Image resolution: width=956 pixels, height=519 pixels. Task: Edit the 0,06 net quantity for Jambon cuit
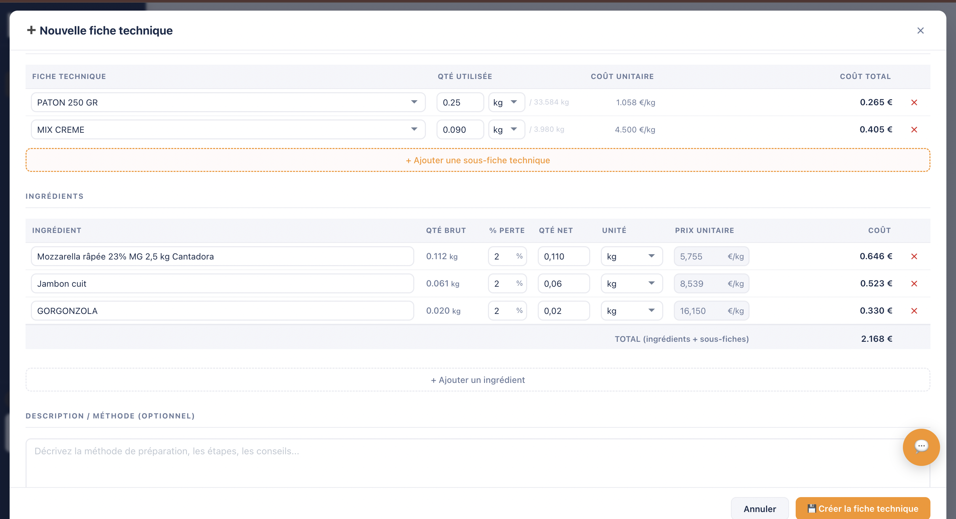point(563,283)
